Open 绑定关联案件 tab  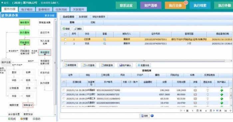99,17
